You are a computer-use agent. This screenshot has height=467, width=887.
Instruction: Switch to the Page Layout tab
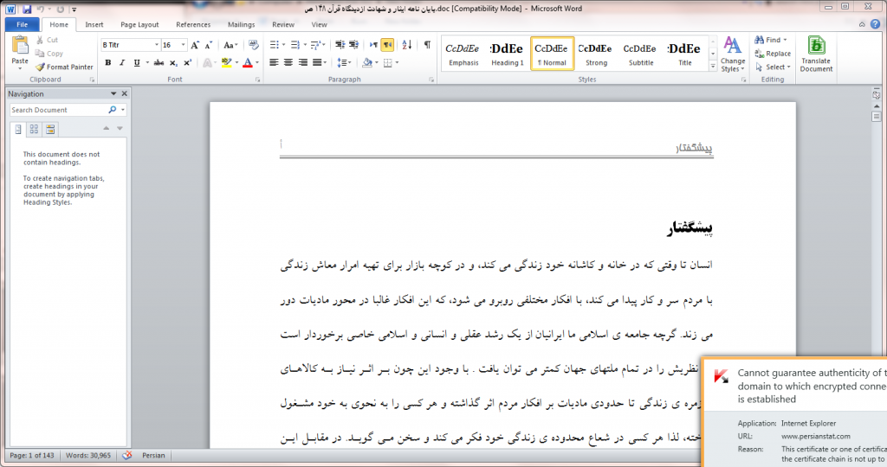click(x=139, y=25)
